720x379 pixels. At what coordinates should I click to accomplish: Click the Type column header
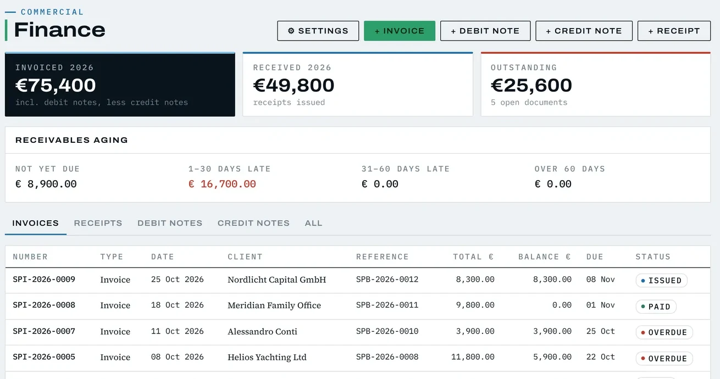pyautogui.click(x=112, y=257)
